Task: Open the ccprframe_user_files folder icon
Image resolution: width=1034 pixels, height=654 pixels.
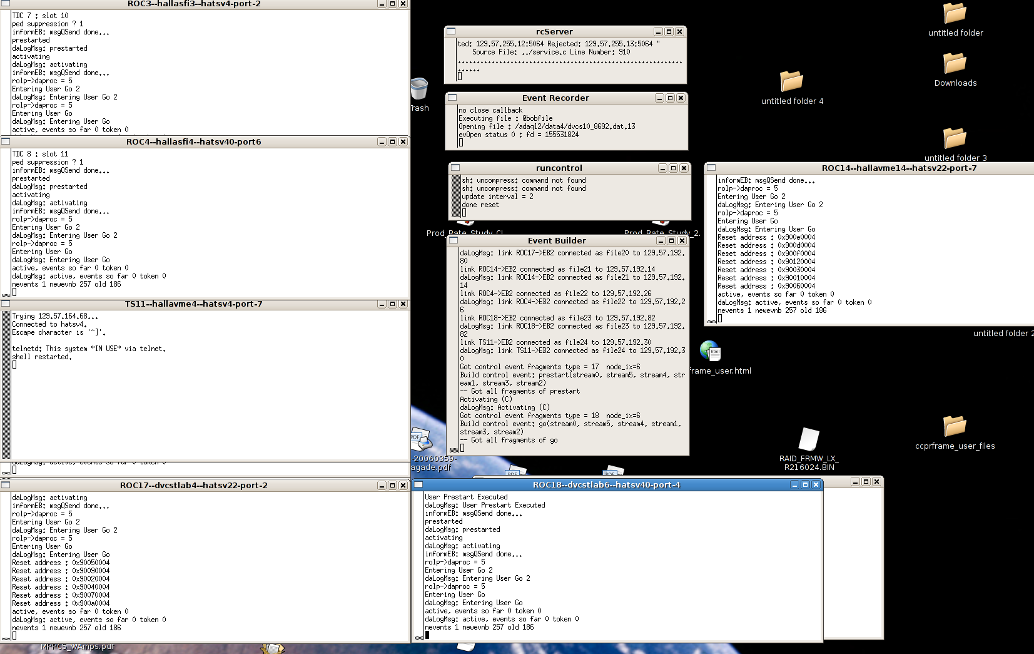Action: tap(955, 426)
